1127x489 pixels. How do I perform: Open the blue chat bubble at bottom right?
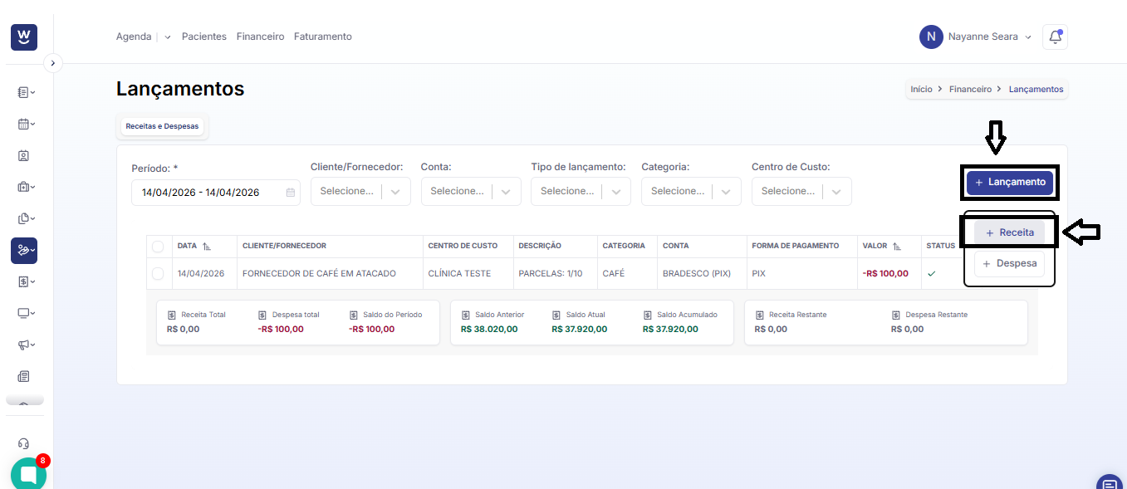pos(1109,482)
